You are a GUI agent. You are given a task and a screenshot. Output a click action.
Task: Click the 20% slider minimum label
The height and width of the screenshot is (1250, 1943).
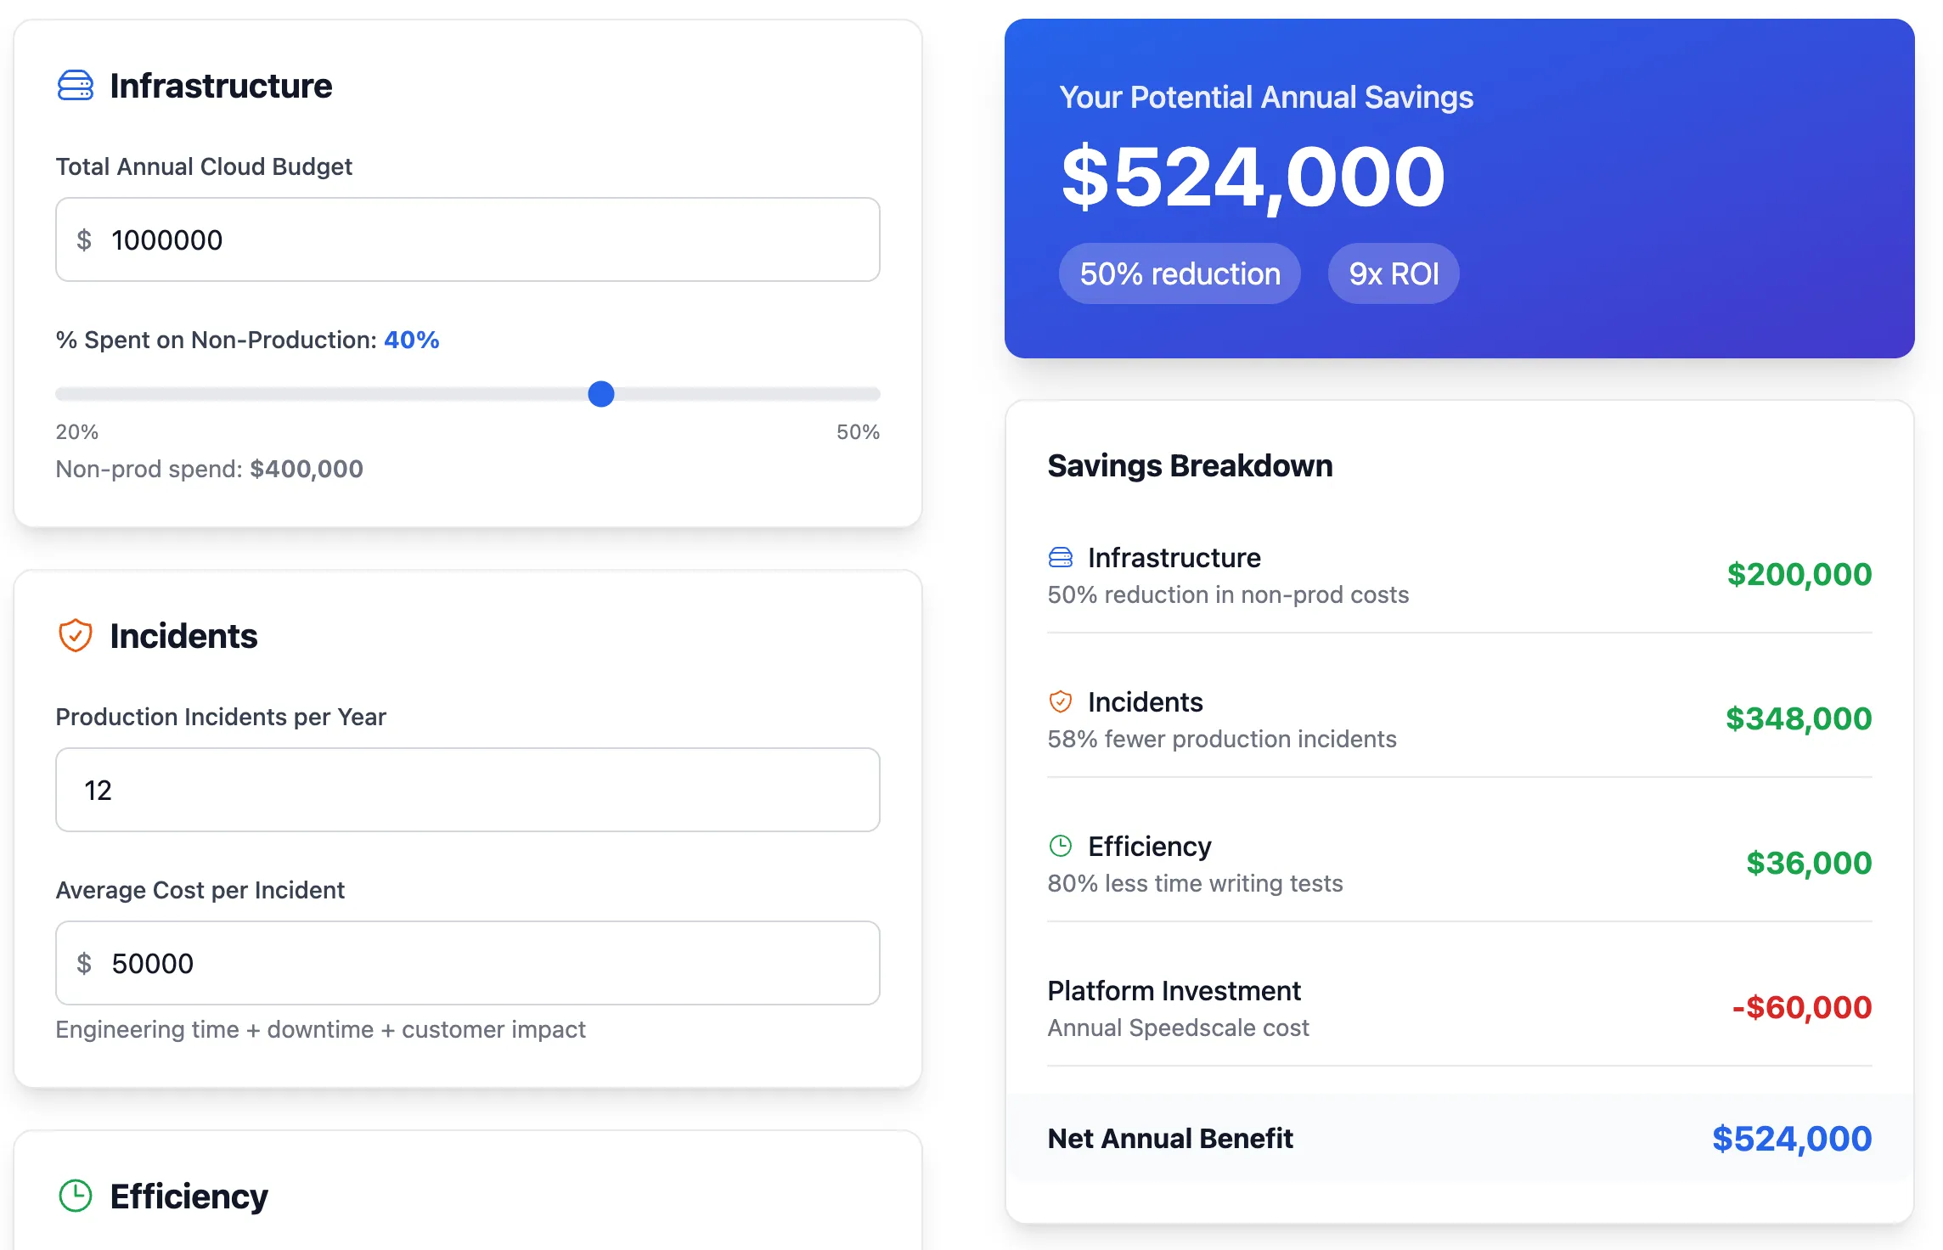pyautogui.click(x=77, y=432)
